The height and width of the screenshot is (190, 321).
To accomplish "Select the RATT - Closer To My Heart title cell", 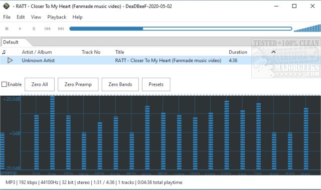I will (x=168, y=61).
